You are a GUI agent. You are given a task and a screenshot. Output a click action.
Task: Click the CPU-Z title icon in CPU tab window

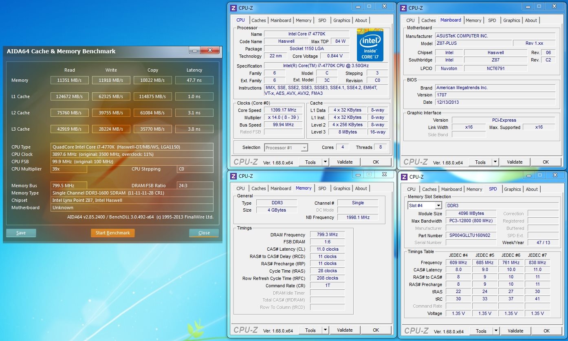coord(233,8)
